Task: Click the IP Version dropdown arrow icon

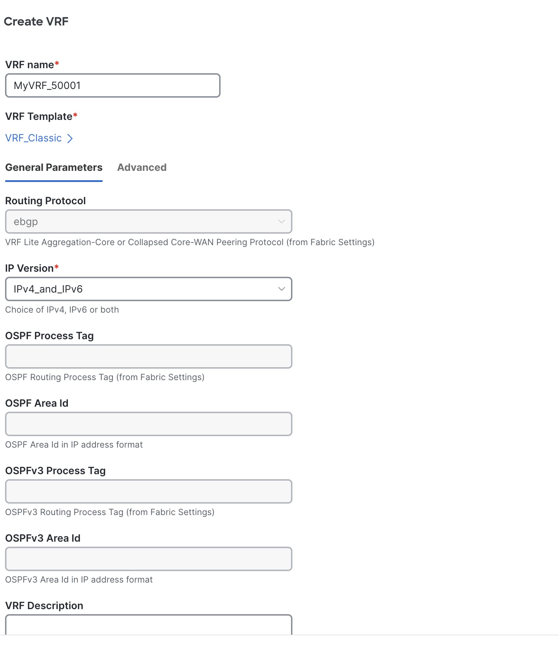Action: point(281,289)
